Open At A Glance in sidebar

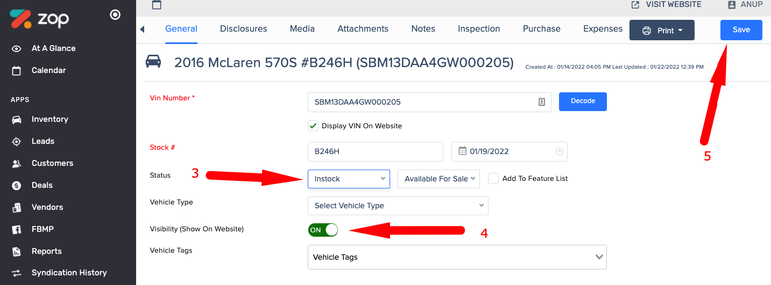coord(54,48)
